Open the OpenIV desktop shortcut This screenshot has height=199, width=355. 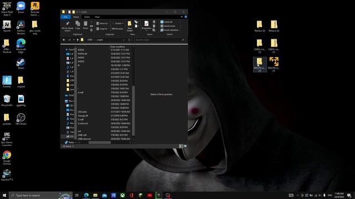pos(7,27)
